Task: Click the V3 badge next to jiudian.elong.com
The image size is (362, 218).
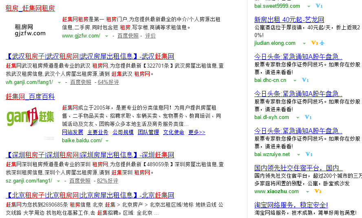Action: click(314, 43)
